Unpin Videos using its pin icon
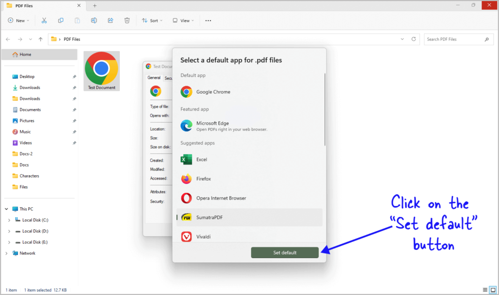 (x=74, y=143)
